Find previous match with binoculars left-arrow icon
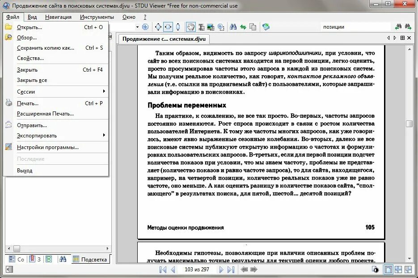 398,26
